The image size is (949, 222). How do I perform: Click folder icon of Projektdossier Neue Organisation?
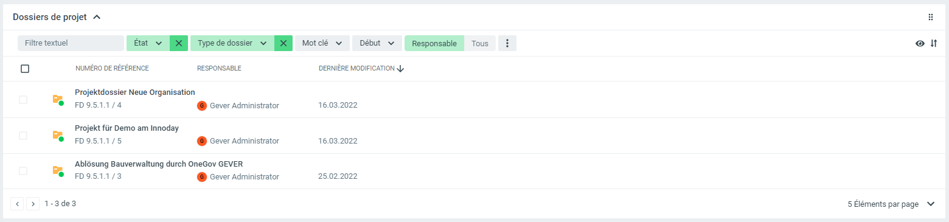tap(58, 99)
